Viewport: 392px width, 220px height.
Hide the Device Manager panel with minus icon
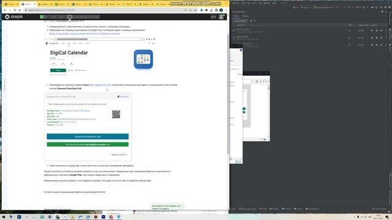(386, 12)
